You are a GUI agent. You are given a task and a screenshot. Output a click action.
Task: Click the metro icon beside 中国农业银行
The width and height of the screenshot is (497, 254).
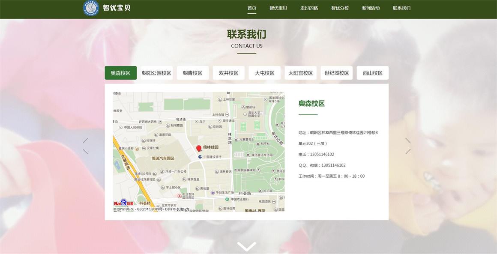pyautogui.click(x=227, y=200)
